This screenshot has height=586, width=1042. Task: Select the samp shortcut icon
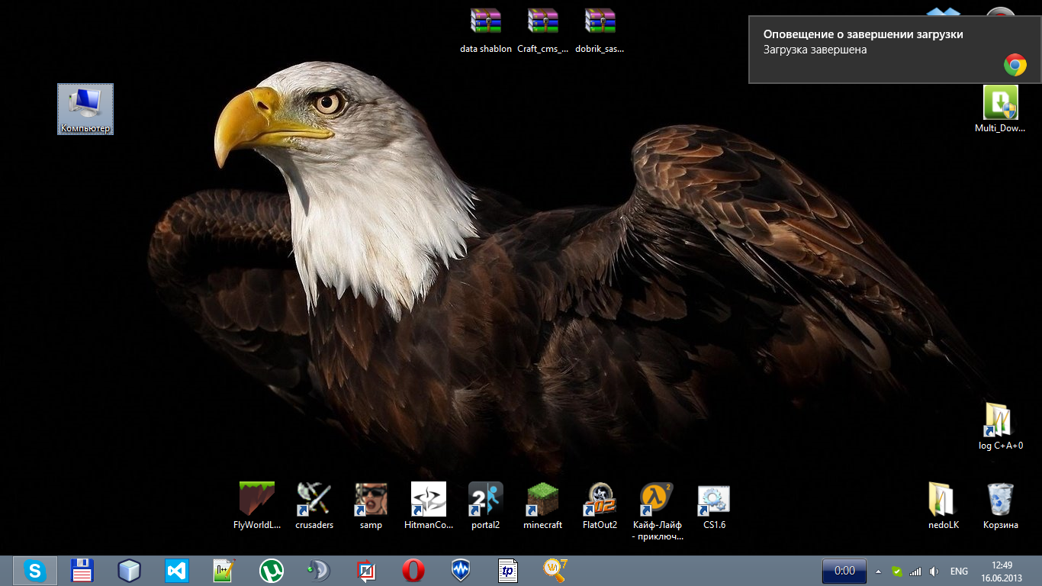pyautogui.click(x=371, y=506)
